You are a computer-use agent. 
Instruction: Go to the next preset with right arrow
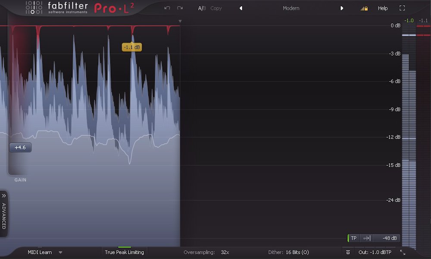342,8
